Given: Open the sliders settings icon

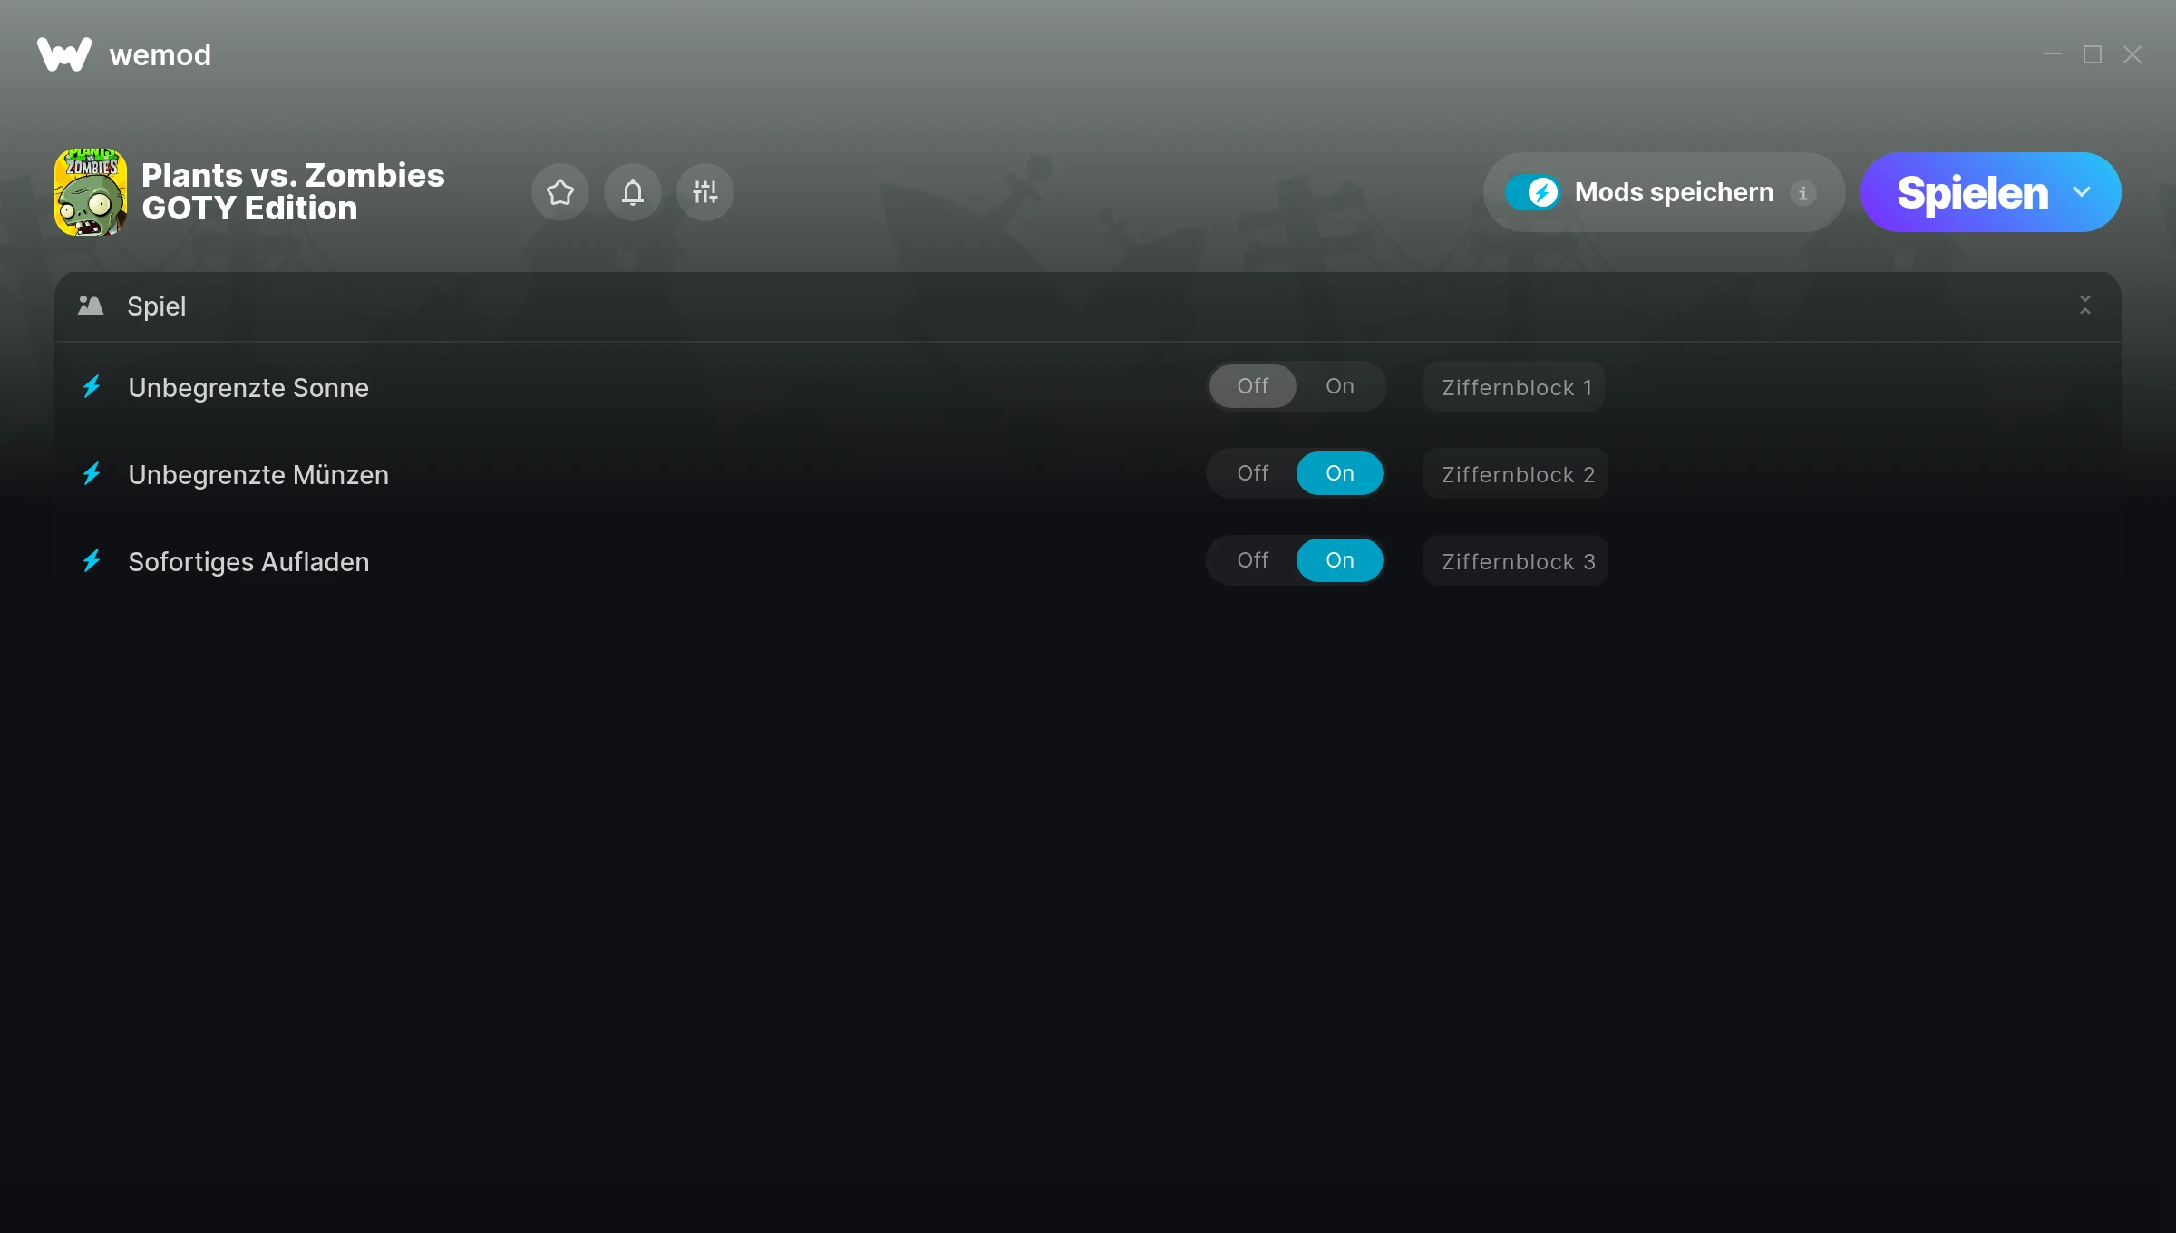Looking at the screenshot, I should (x=705, y=192).
